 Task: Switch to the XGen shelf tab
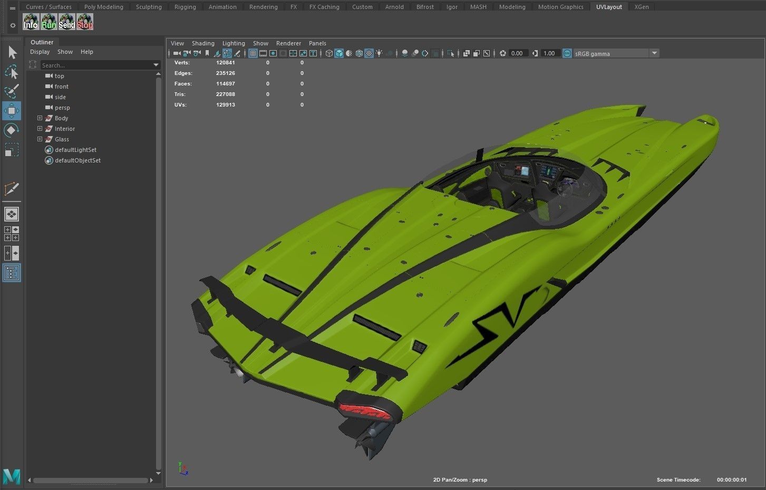[x=642, y=7]
